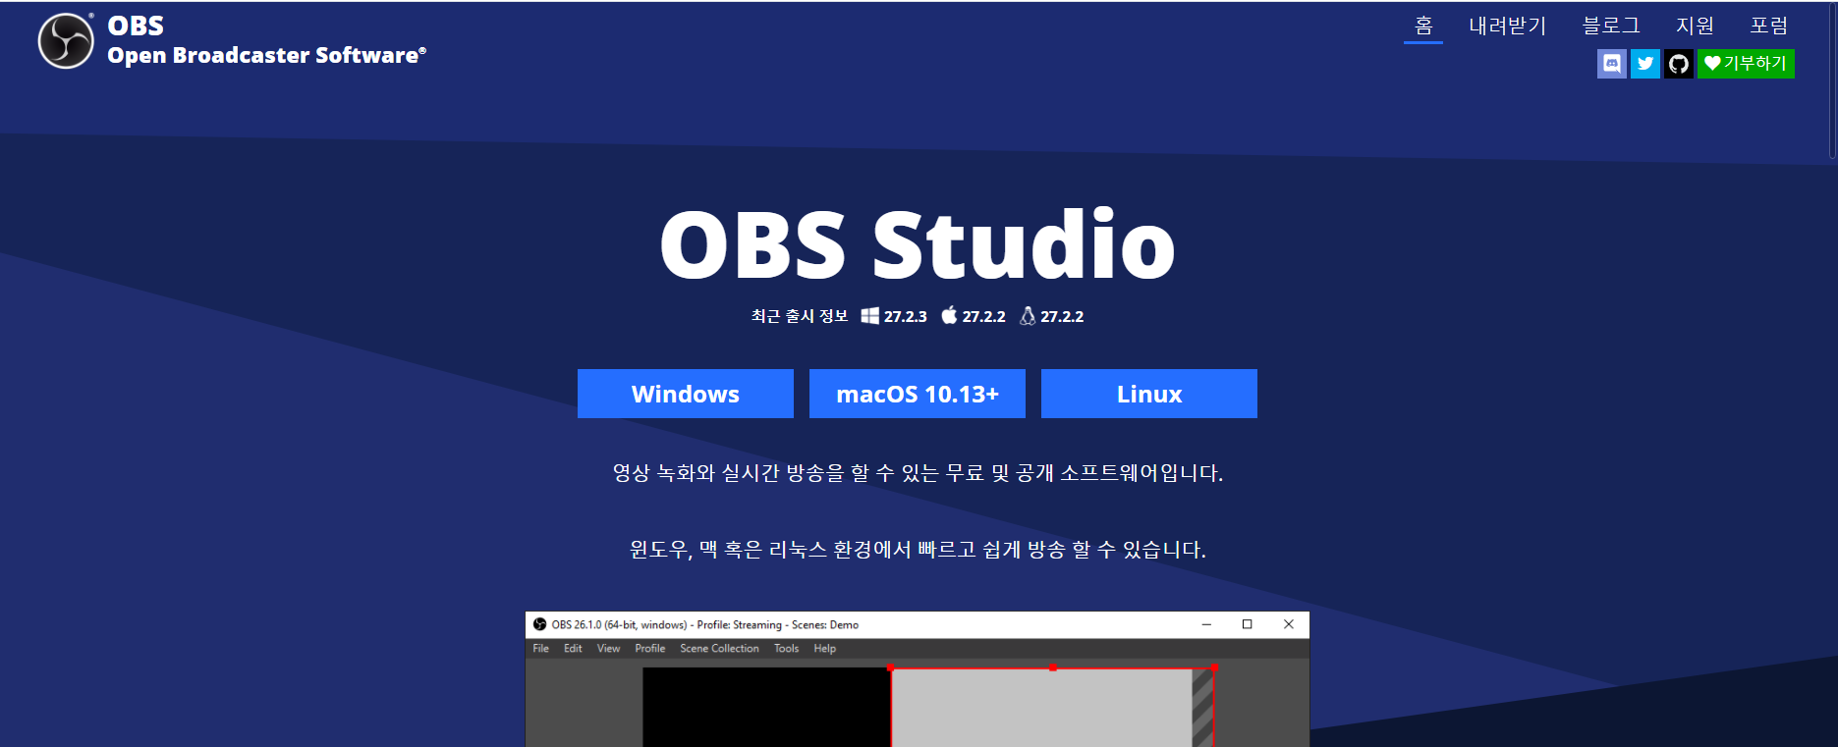Click the Linux download button
The height and width of the screenshot is (747, 1838).
coord(1149,394)
